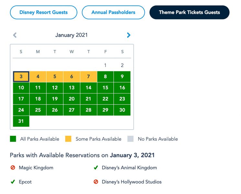Select January 7 on the calendar
This screenshot has height=194, width=241.
coord(89,77)
